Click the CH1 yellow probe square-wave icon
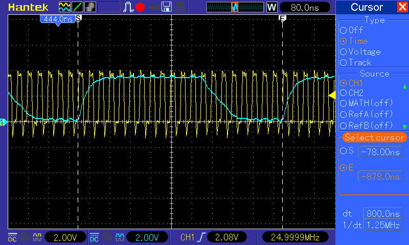The width and height of the screenshot is (409, 245). coord(37,237)
